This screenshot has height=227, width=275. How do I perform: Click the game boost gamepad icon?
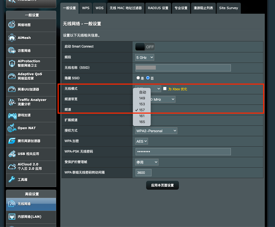click(12, 115)
